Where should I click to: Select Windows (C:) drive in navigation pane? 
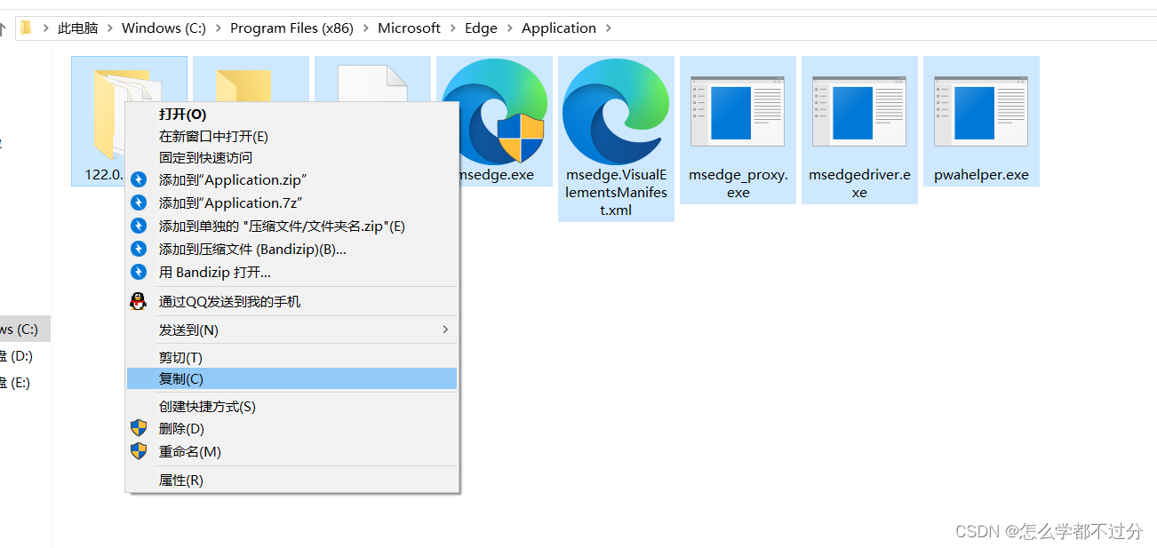25,329
